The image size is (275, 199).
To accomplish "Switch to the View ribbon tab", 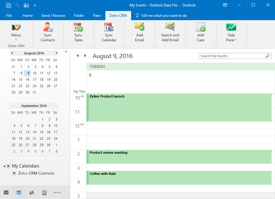I will pos(97,16).
